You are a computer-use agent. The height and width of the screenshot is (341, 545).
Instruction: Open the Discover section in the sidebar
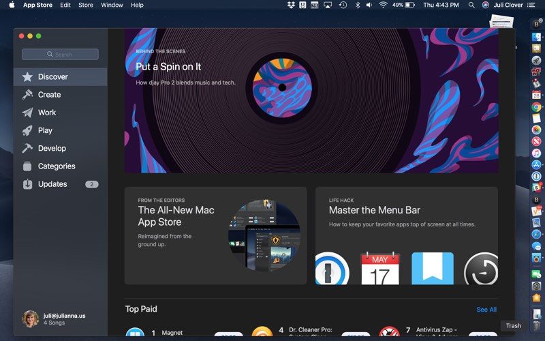click(60, 77)
